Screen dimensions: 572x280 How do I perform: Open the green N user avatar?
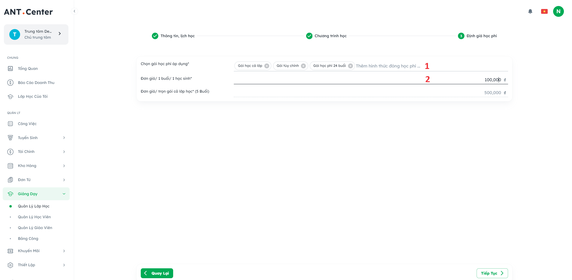558,11
